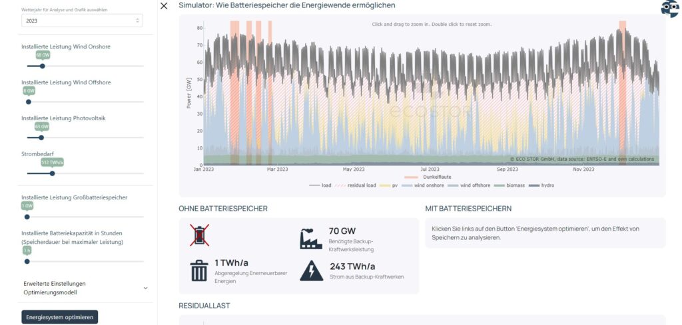
Task: Click the crossed-out battery icon
Action: click(x=199, y=236)
